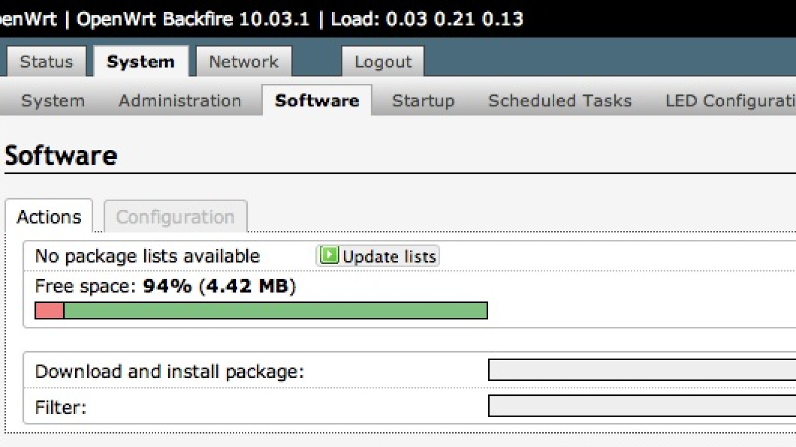This screenshot has width=796, height=447.
Task: Switch to the Configuration tab
Action: point(175,217)
